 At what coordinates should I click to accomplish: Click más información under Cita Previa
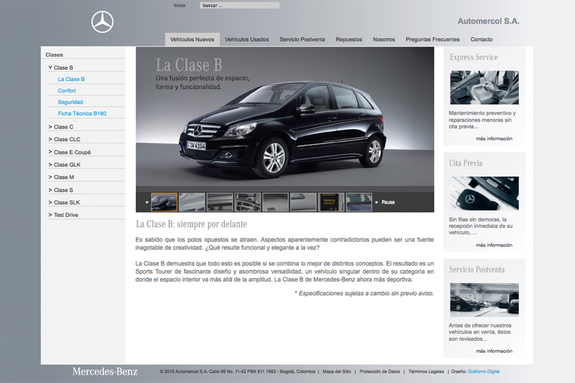click(494, 245)
